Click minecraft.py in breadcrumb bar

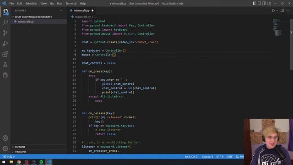[x=83, y=17]
